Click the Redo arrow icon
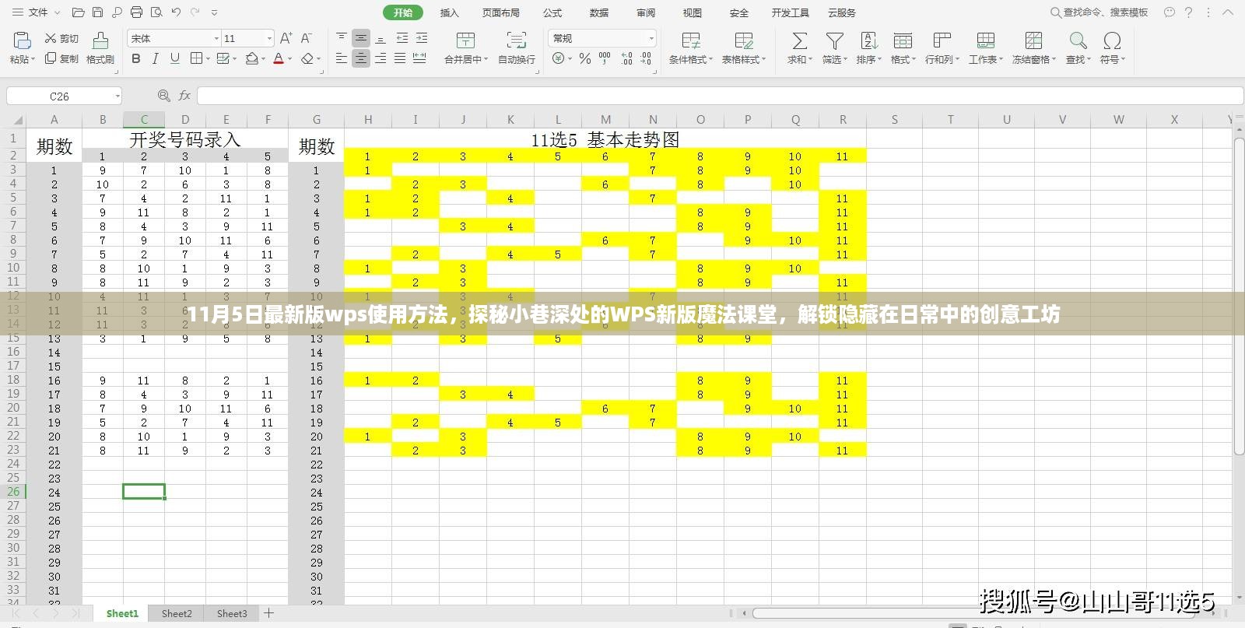The width and height of the screenshot is (1245, 628). click(194, 12)
